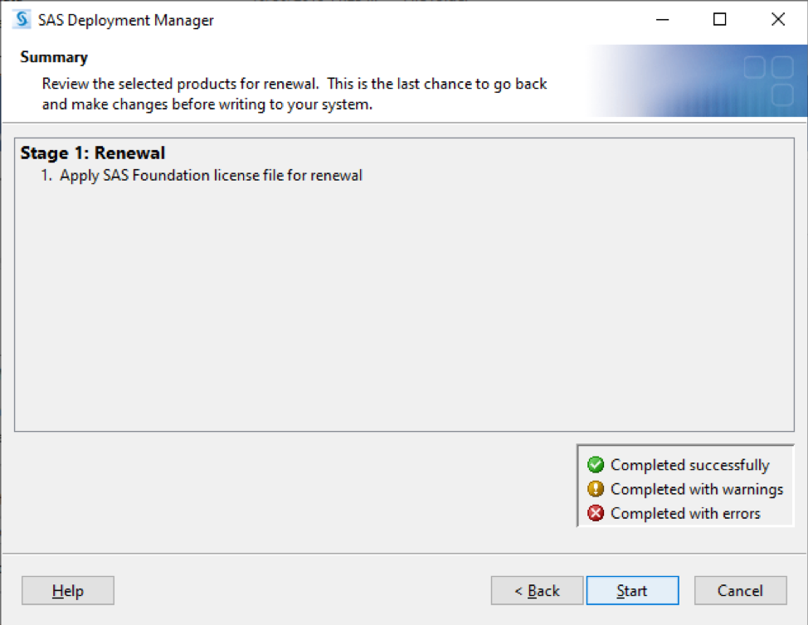The height and width of the screenshot is (625, 808).
Task: Click the green Completed successfully checkmark icon
Action: pos(595,464)
